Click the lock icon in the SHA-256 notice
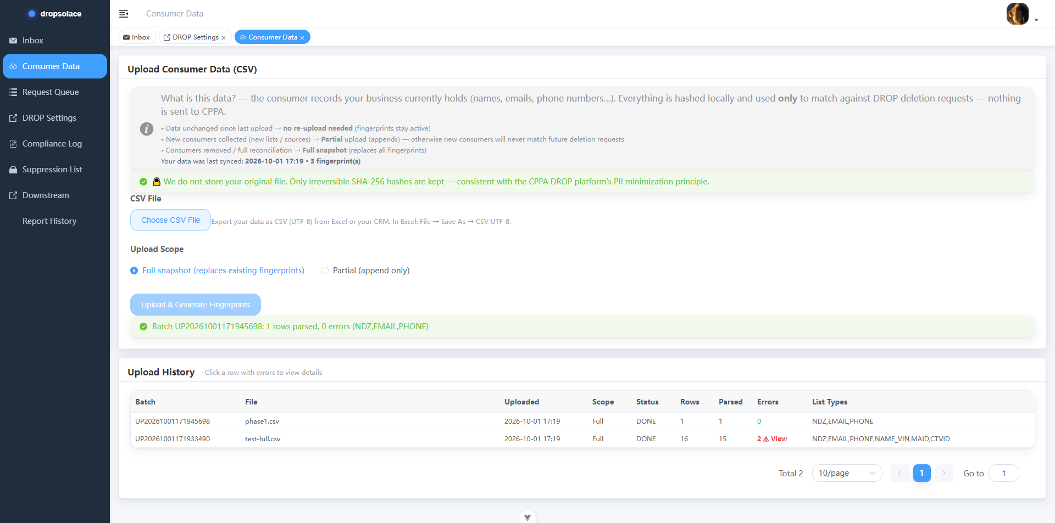The image size is (1055, 523). (157, 182)
